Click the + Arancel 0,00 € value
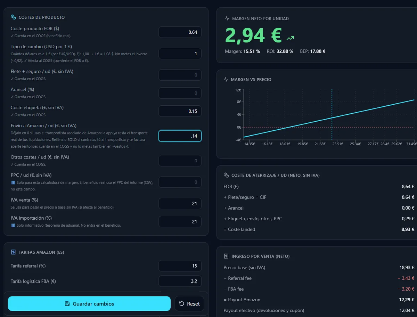Image resolution: width=417 pixels, height=317 pixels. click(x=408, y=208)
